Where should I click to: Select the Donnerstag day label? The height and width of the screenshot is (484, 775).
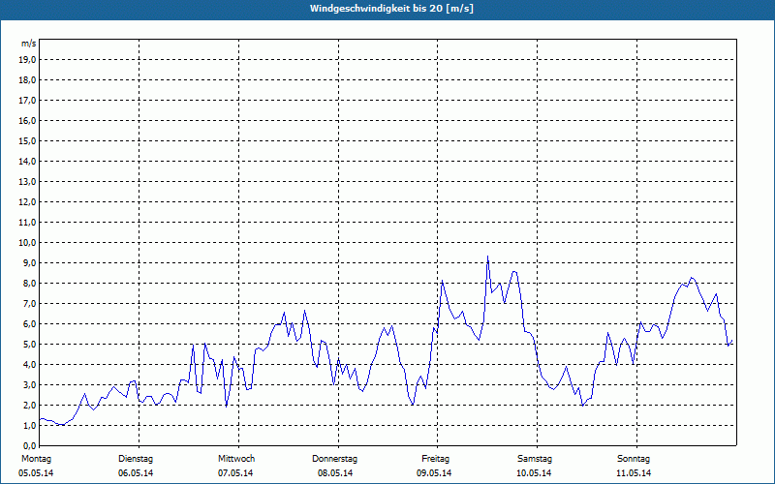(334, 459)
